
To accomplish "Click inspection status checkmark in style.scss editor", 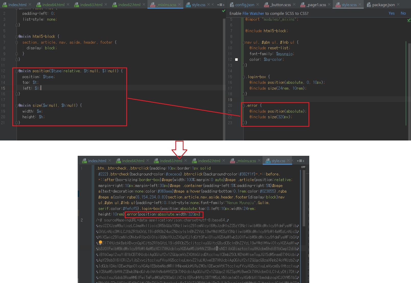I will click(408, 20).
